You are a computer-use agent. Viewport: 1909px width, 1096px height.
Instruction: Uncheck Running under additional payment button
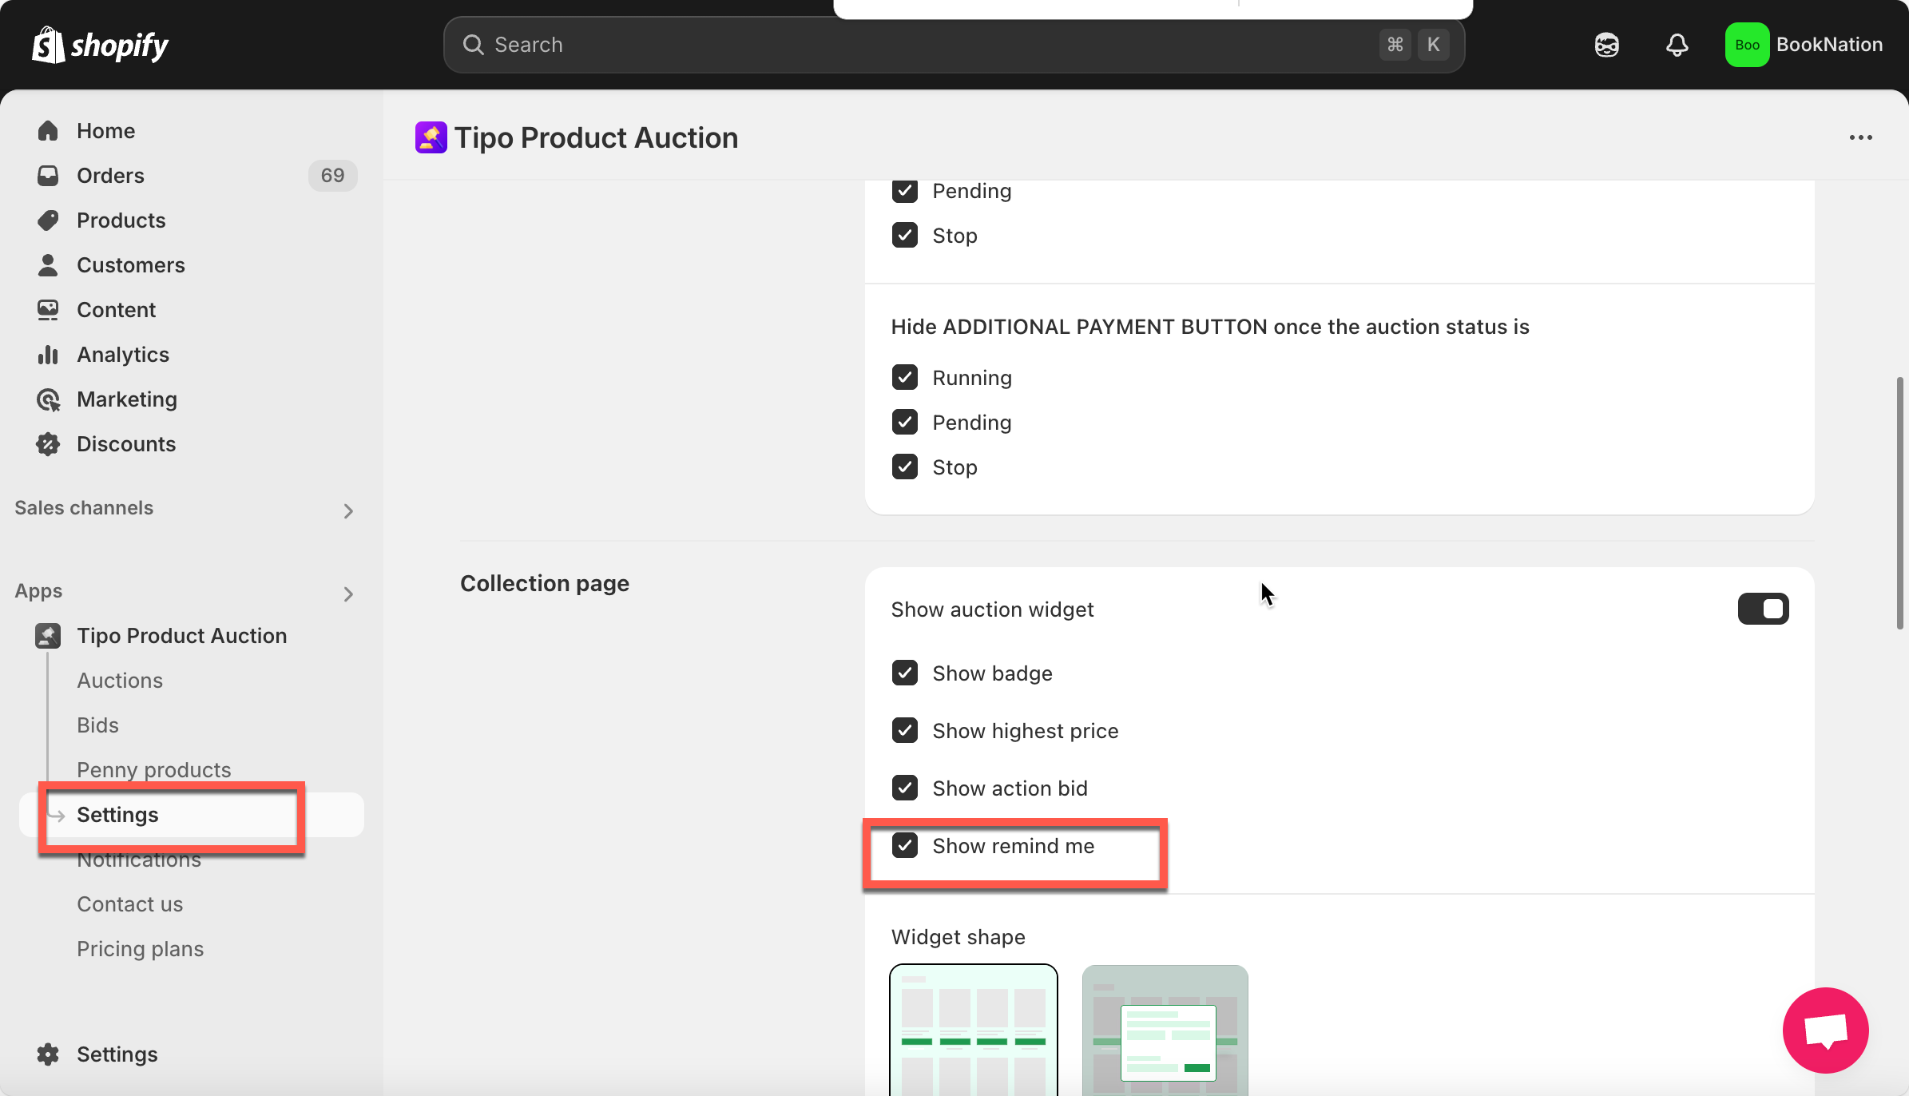coord(904,377)
